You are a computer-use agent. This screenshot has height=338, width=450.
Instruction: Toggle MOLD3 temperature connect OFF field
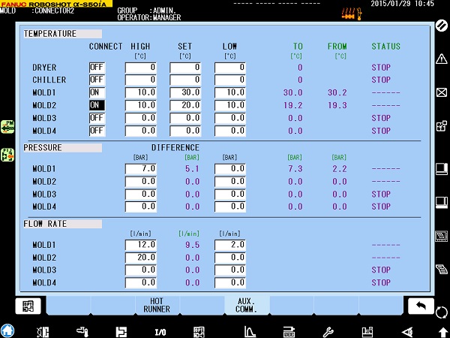point(97,118)
